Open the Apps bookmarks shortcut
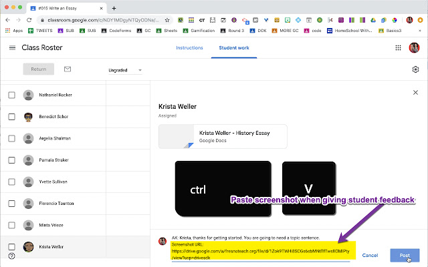428x267 pixels. (14, 31)
